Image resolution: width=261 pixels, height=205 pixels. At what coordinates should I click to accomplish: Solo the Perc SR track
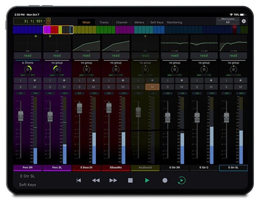pos(21,87)
